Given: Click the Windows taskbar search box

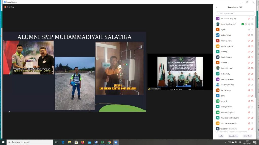Looking at the screenshot, I should [x=30, y=142].
